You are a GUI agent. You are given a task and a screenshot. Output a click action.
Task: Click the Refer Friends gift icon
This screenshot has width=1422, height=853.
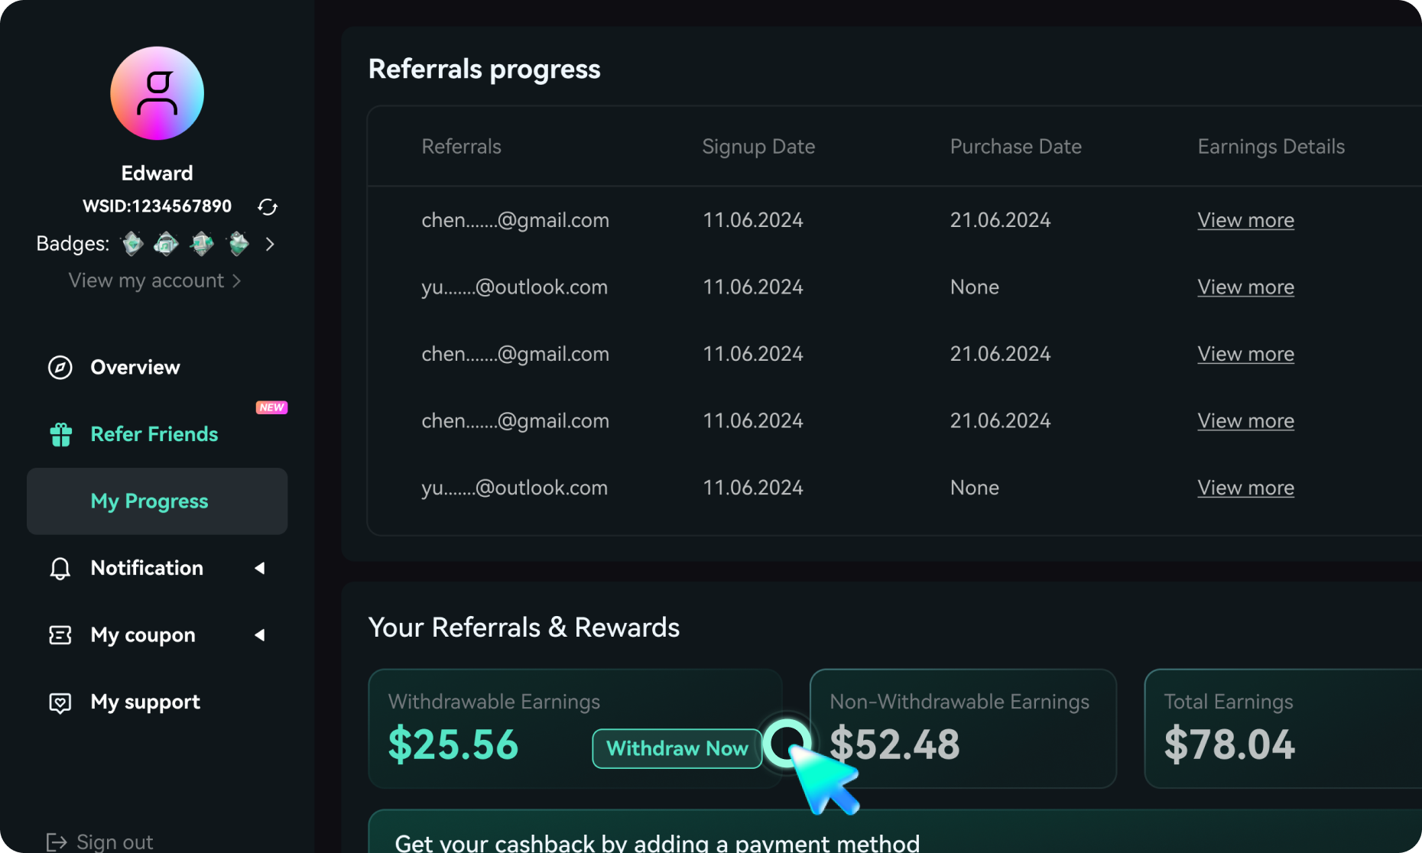61,434
